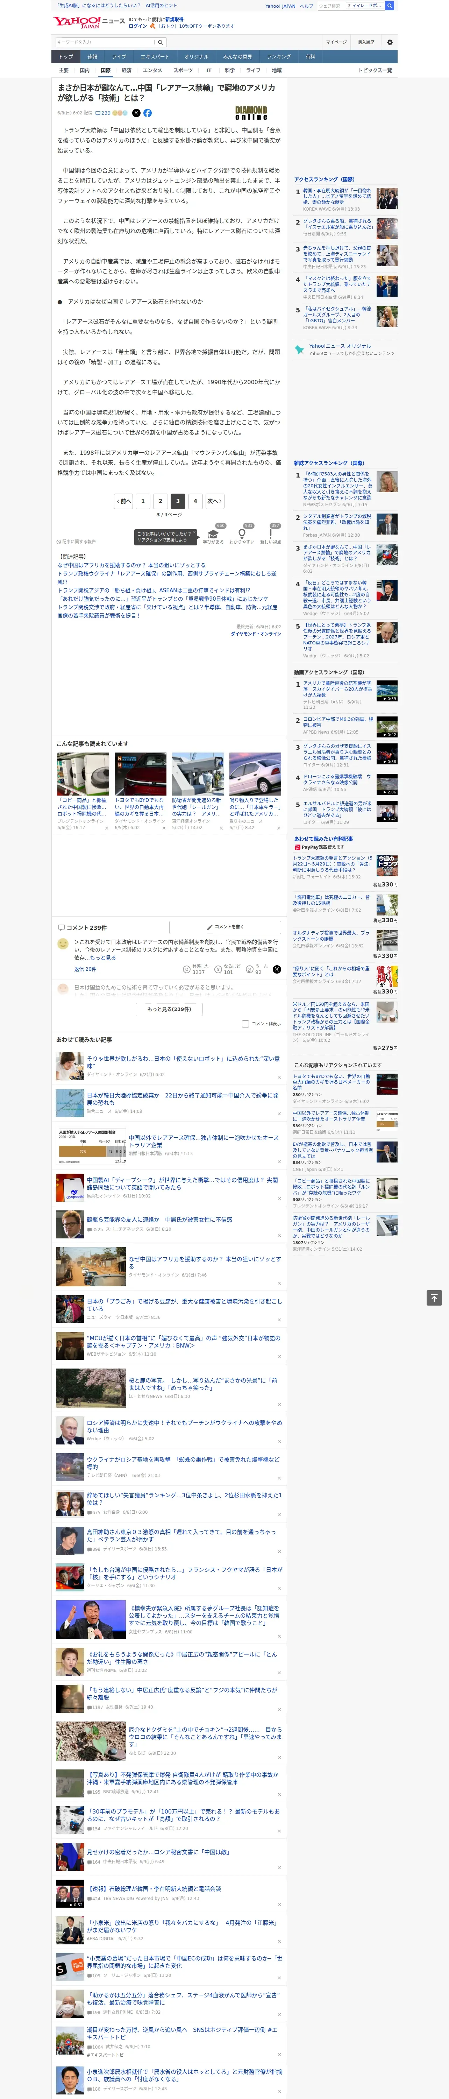This screenshot has width=449, height=2099.
Task: React with 学びがある graduation cap icon
Action: pyautogui.click(x=214, y=534)
